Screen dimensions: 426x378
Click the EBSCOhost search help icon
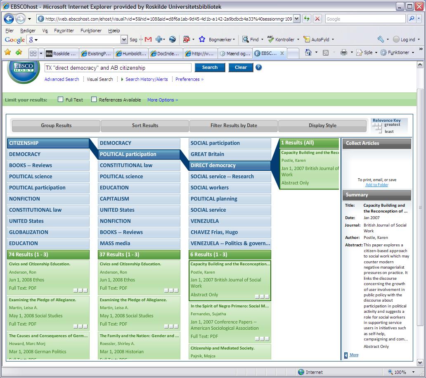tap(259, 67)
